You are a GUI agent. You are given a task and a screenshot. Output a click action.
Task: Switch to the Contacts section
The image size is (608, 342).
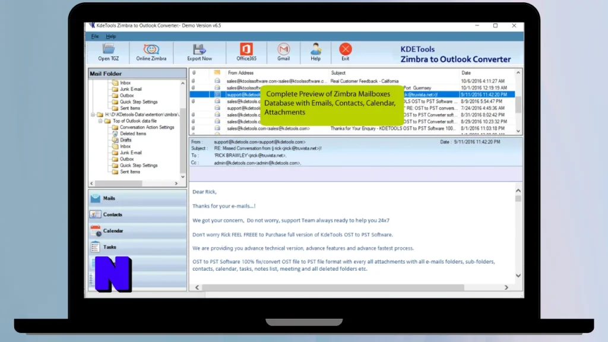137,214
